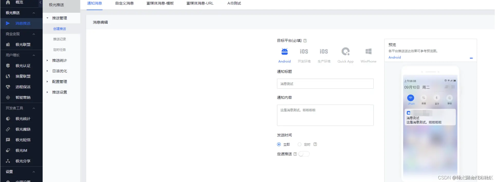The width and height of the screenshot is (495, 182).
Task: Select the iOS 生产环境 platform icon
Action: (x=324, y=52)
